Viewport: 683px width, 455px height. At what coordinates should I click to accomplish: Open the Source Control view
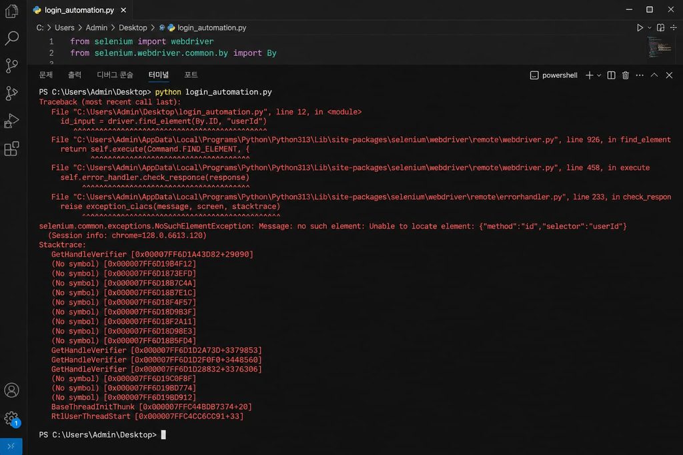[12, 66]
